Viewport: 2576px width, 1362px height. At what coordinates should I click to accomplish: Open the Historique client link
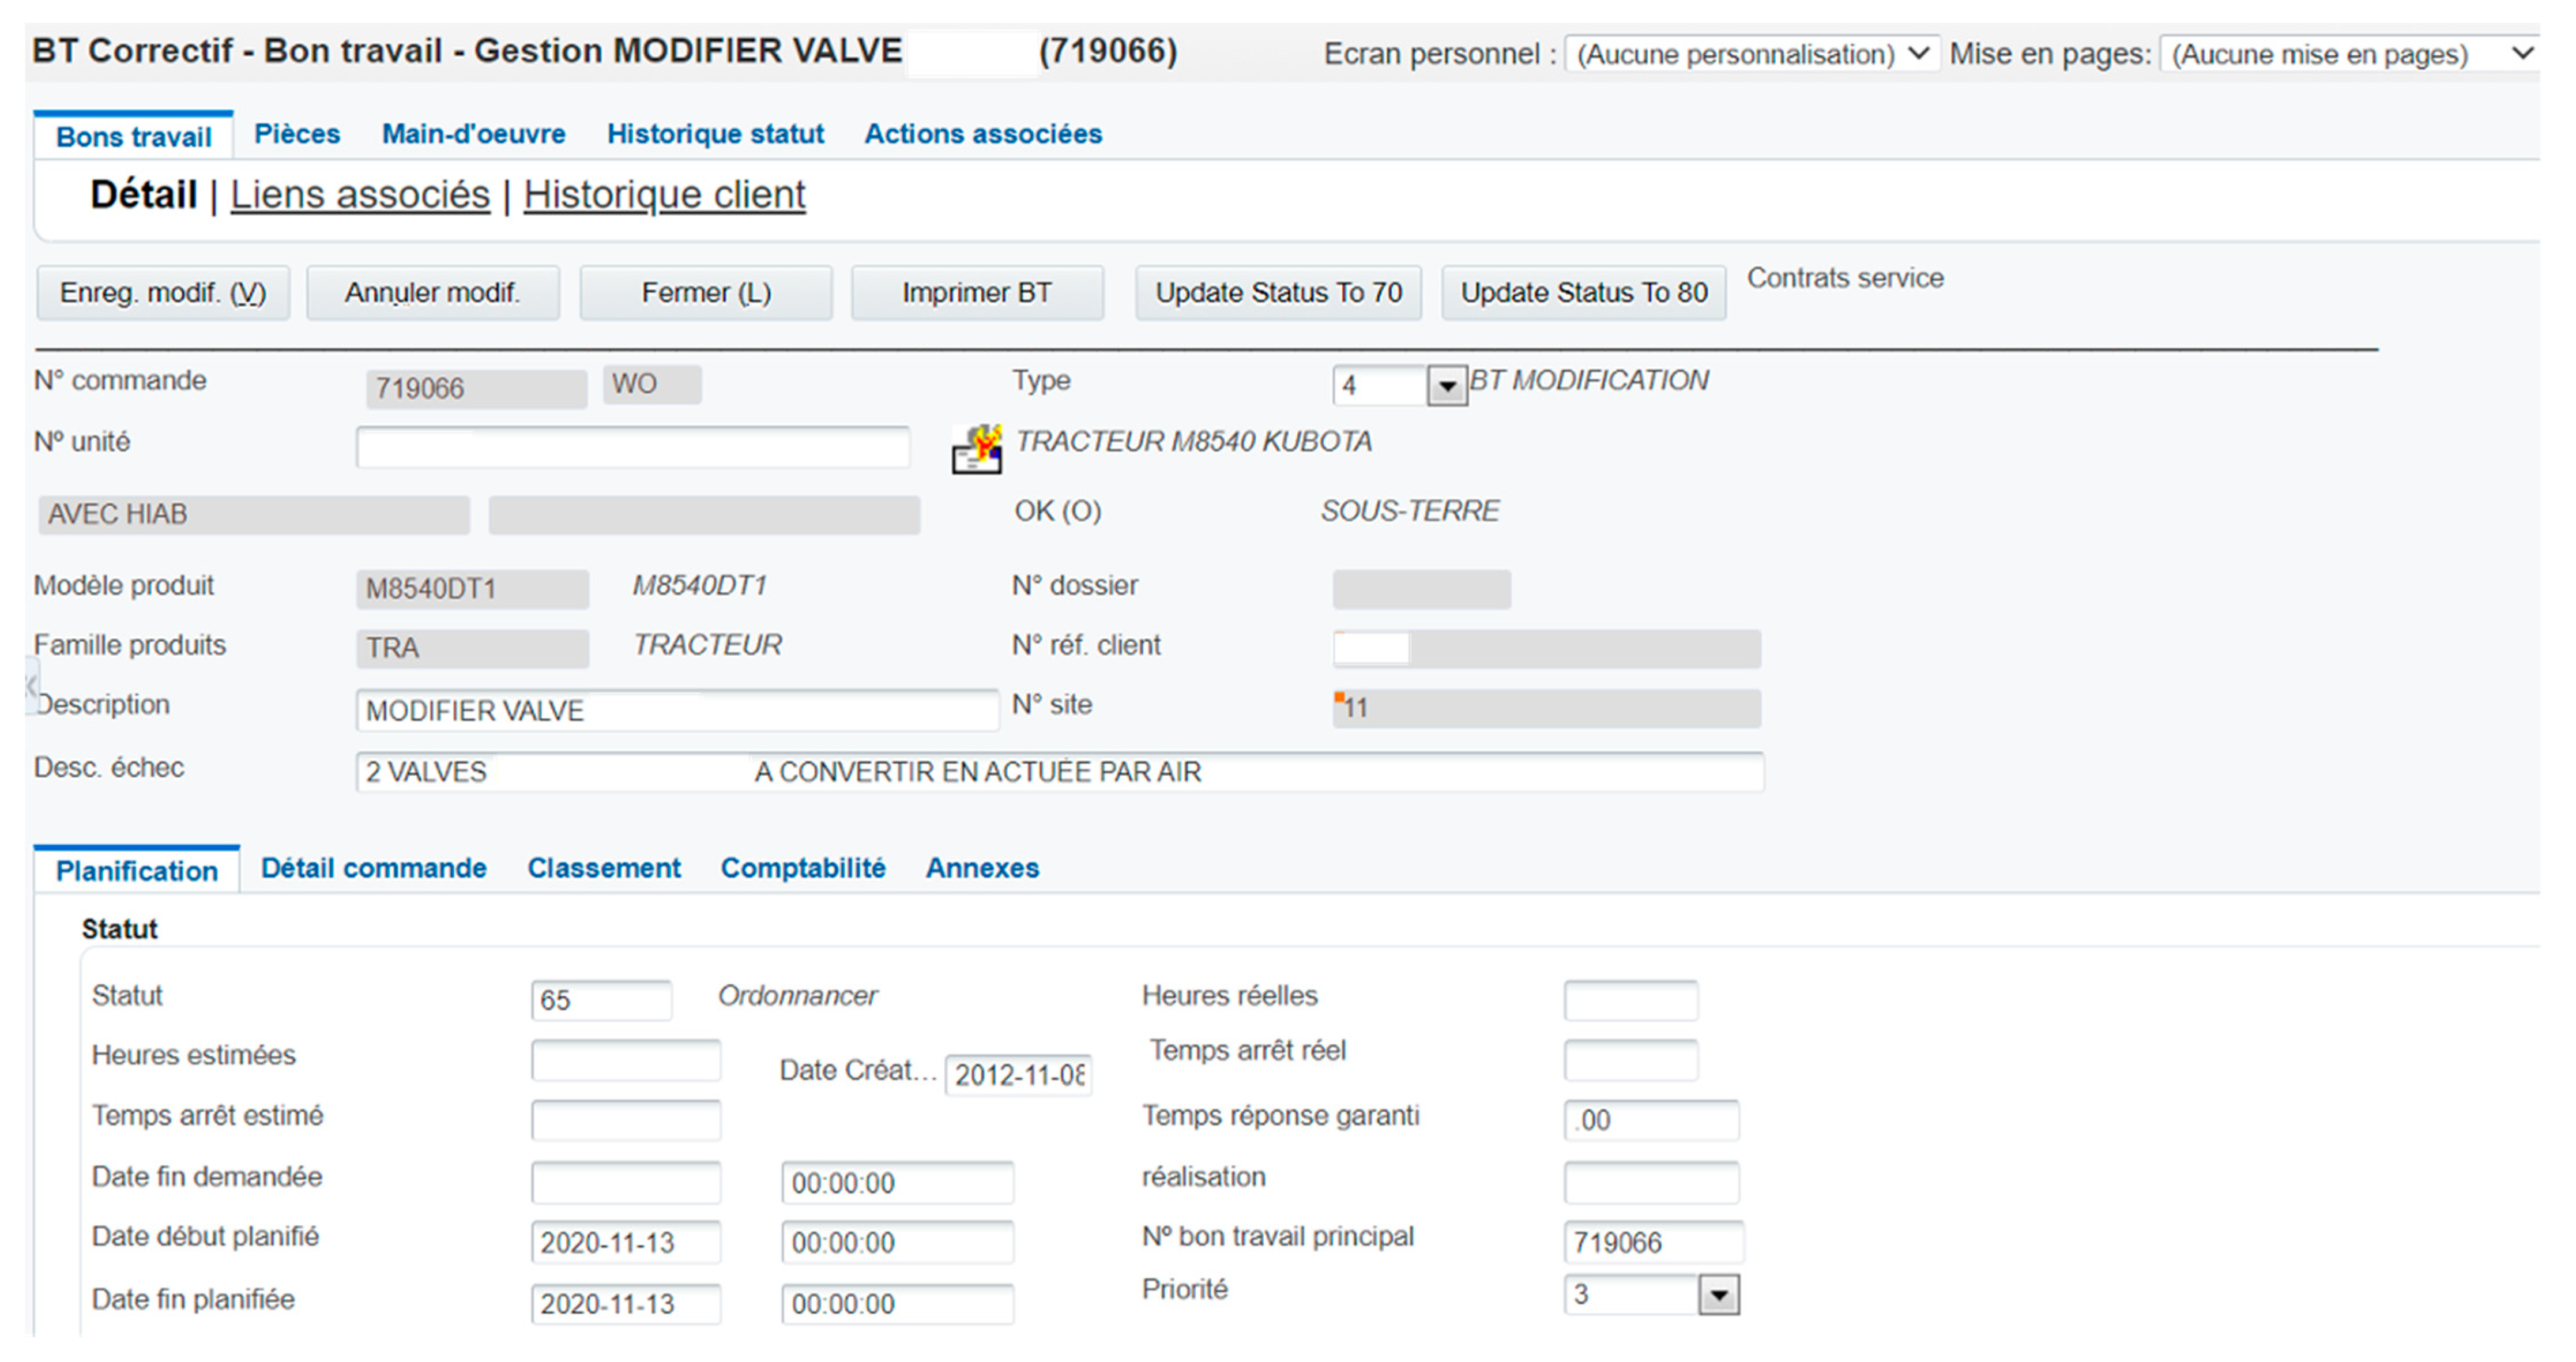coord(664,195)
